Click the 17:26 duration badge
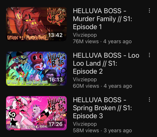 pyautogui.click(x=56, y=124)
